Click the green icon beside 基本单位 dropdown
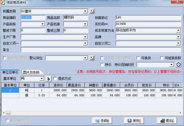This screenshot has width=184, height=126. tap(49, 79)
